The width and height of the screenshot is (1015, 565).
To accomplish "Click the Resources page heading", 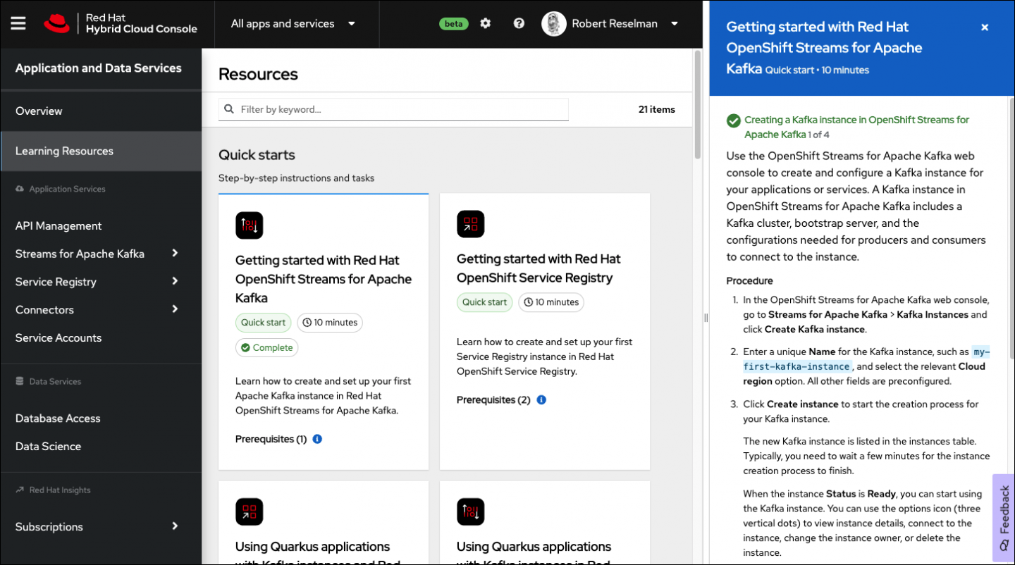I will pyautogui.click(x=258, y=74).
